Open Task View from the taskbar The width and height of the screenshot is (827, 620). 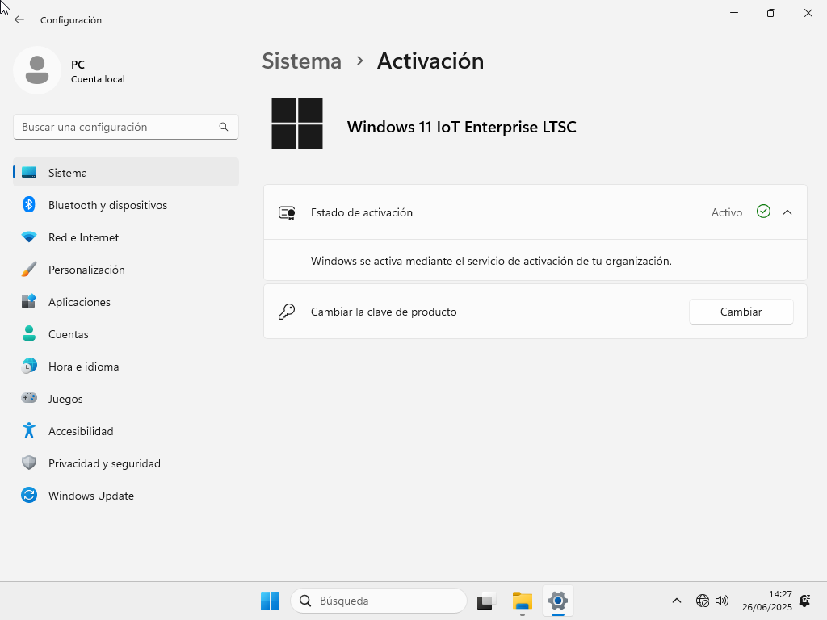click(486, 601)
